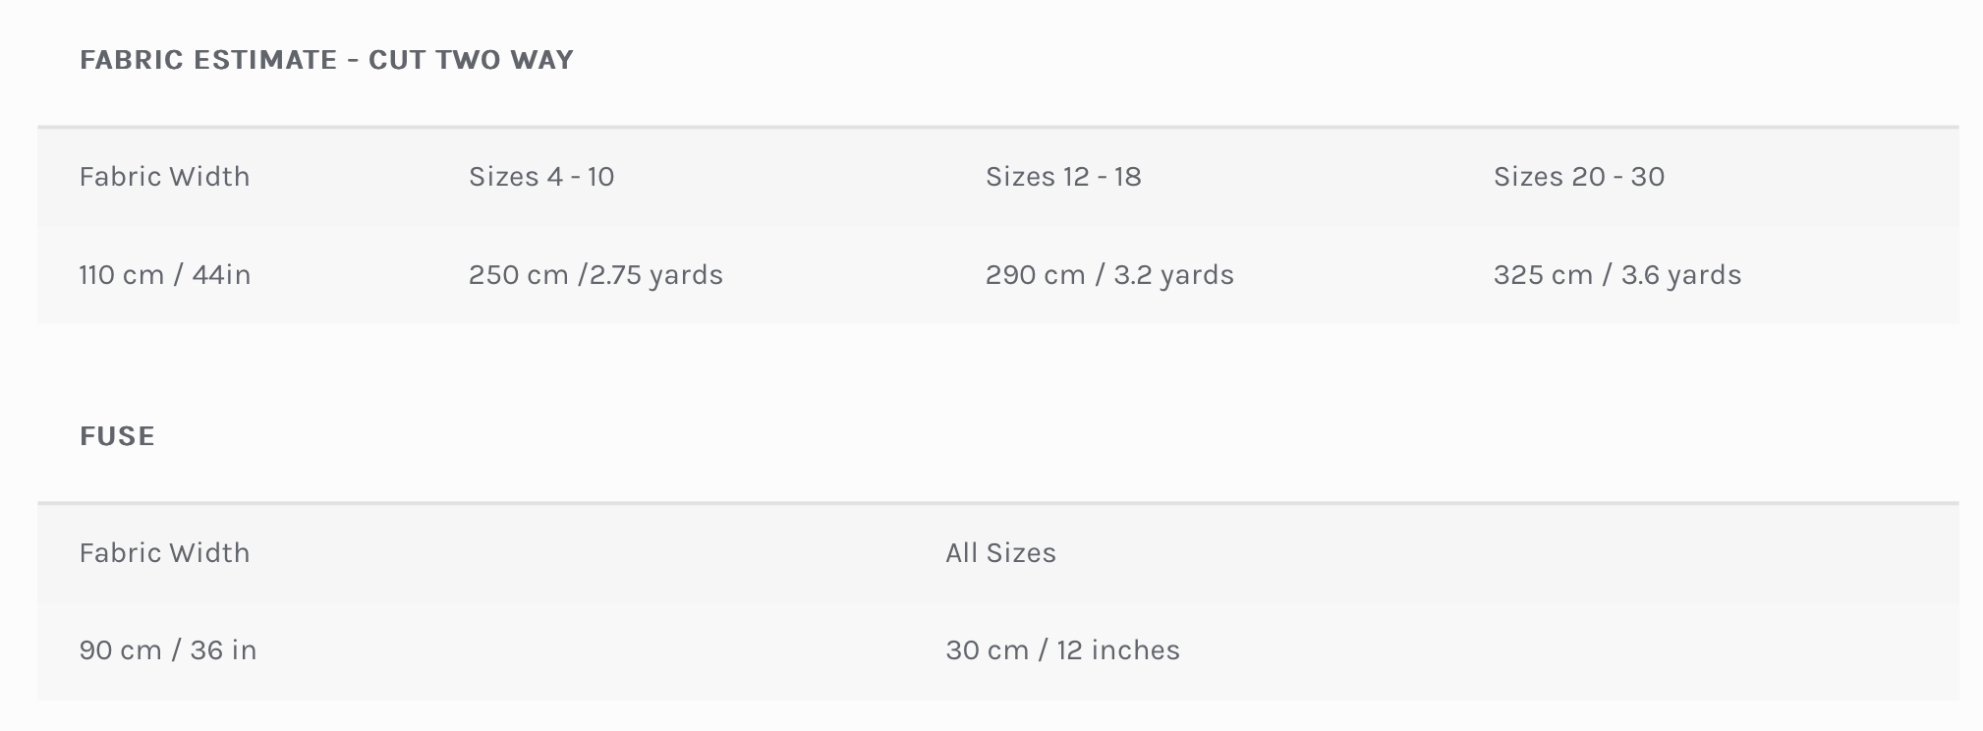This screenshot has width=1983, height=731.
Task: Click the "FUSE" section heading
Action: click(117, 436)
